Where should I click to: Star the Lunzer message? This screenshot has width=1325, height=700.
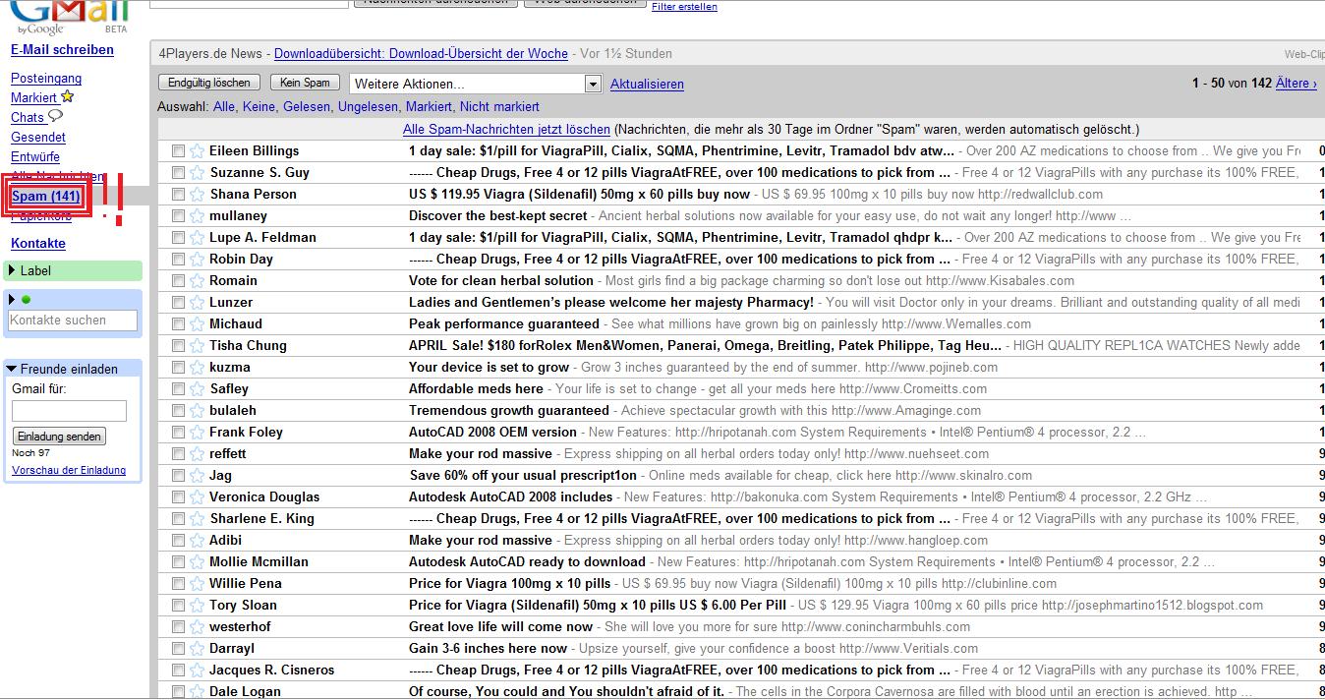coord(197,303)
